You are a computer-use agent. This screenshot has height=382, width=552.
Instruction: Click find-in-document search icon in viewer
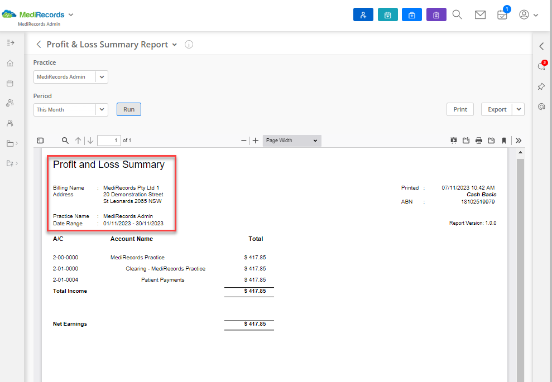click(65, 141)
